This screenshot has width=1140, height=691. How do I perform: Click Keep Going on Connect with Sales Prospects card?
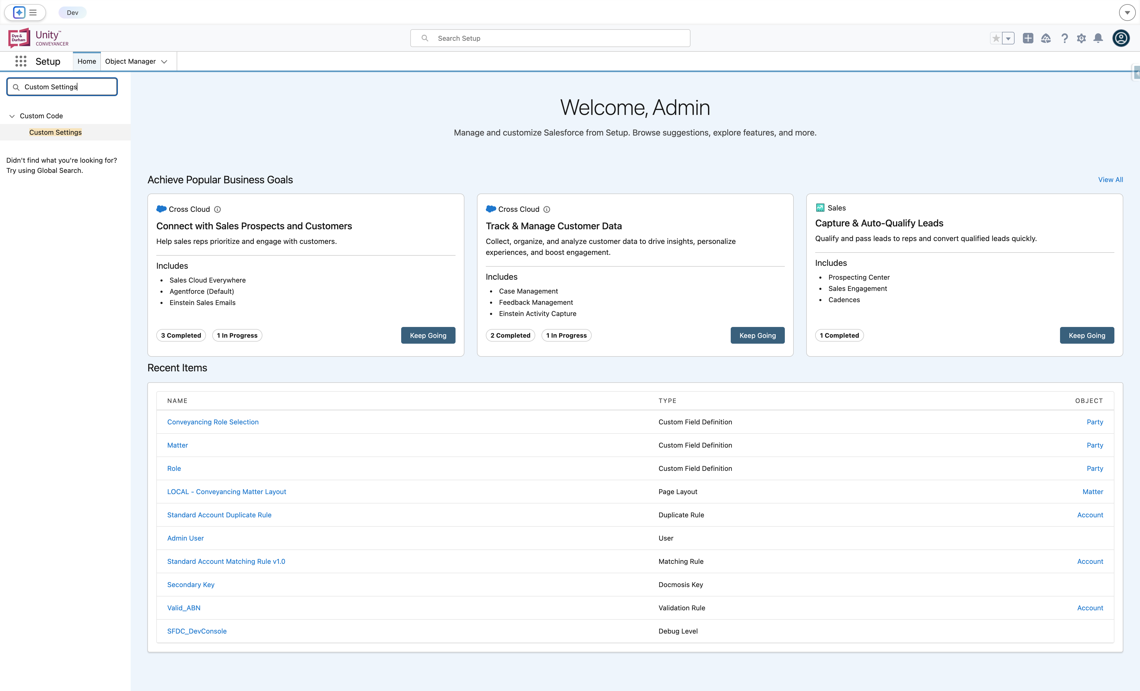[428, 336]
